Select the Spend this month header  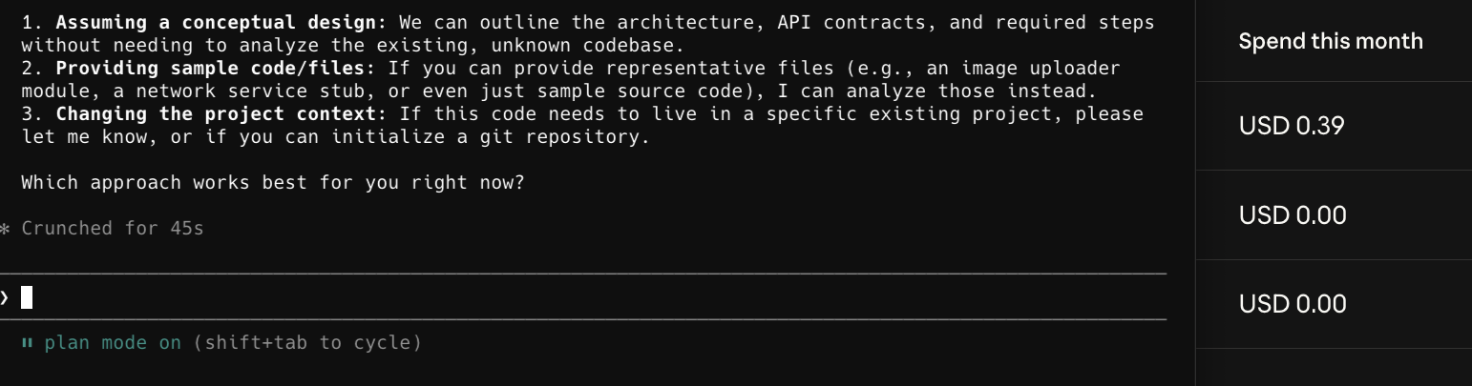[x=1331, y=41]
